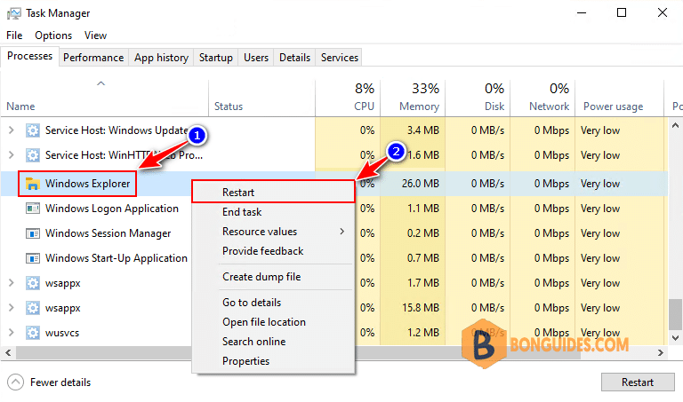The width and height of the screenshot is (683, 402).
Task: Expand the wusvcs process group
Action: click(x=12, y=333)
